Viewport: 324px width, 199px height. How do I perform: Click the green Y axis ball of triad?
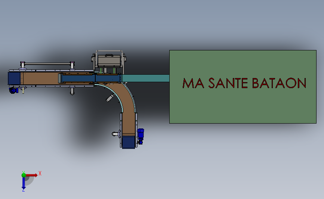coord(24,175)
